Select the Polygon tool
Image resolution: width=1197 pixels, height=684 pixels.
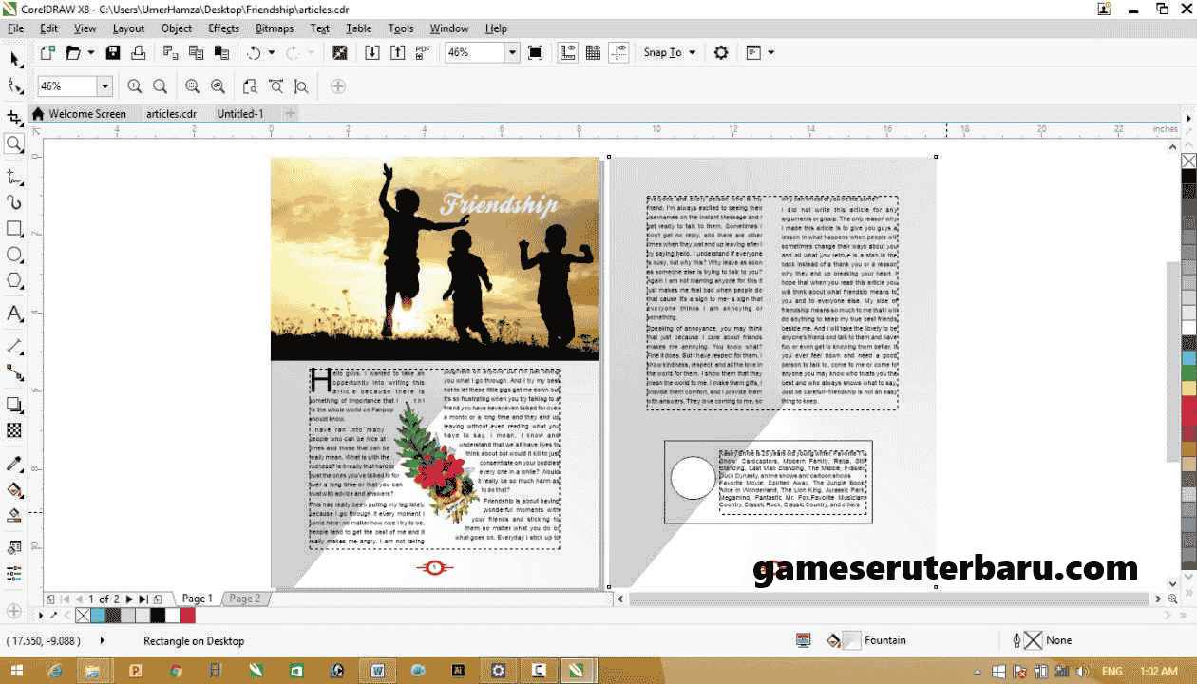pos(14,280)
